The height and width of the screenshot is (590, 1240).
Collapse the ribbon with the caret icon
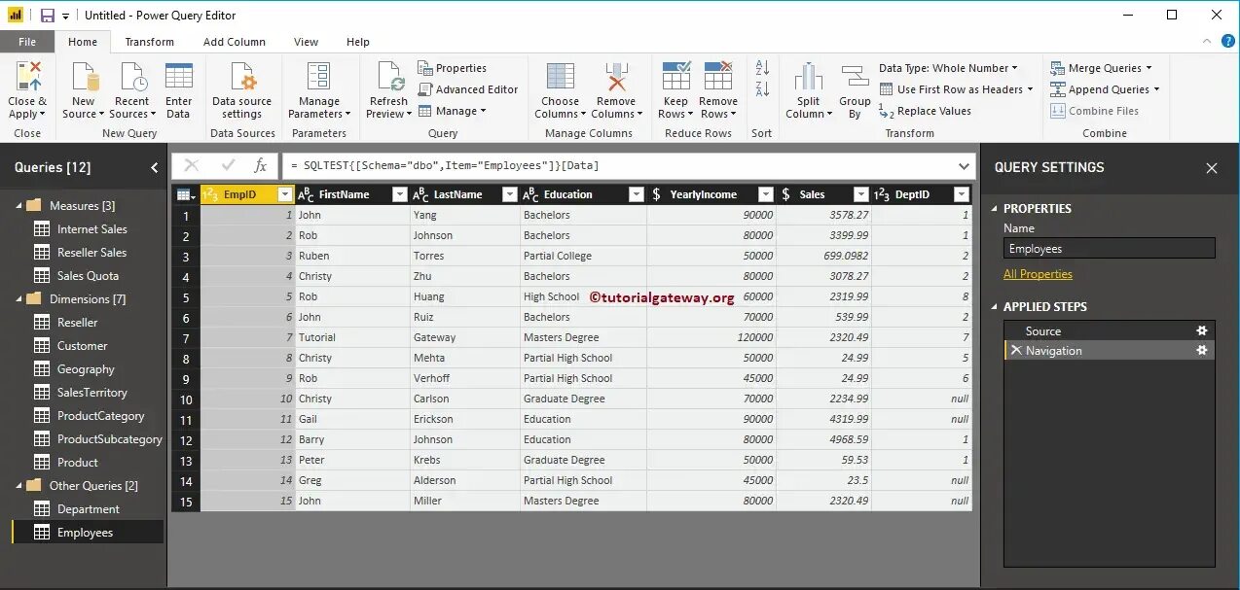(x=1205, y=42)
